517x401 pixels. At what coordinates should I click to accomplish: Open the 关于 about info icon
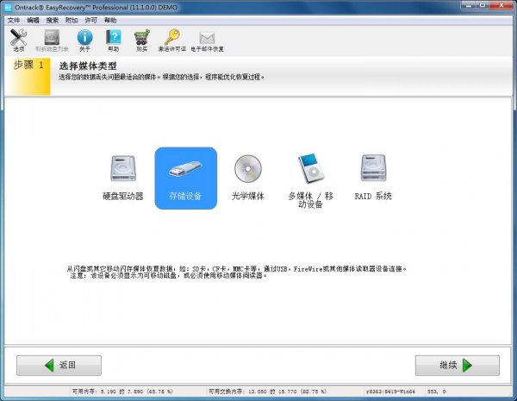[84, 39]
